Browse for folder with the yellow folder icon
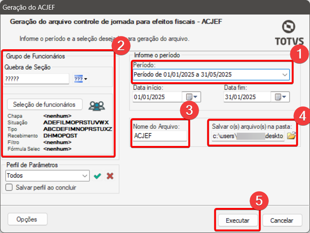 [x=291, y=136]
